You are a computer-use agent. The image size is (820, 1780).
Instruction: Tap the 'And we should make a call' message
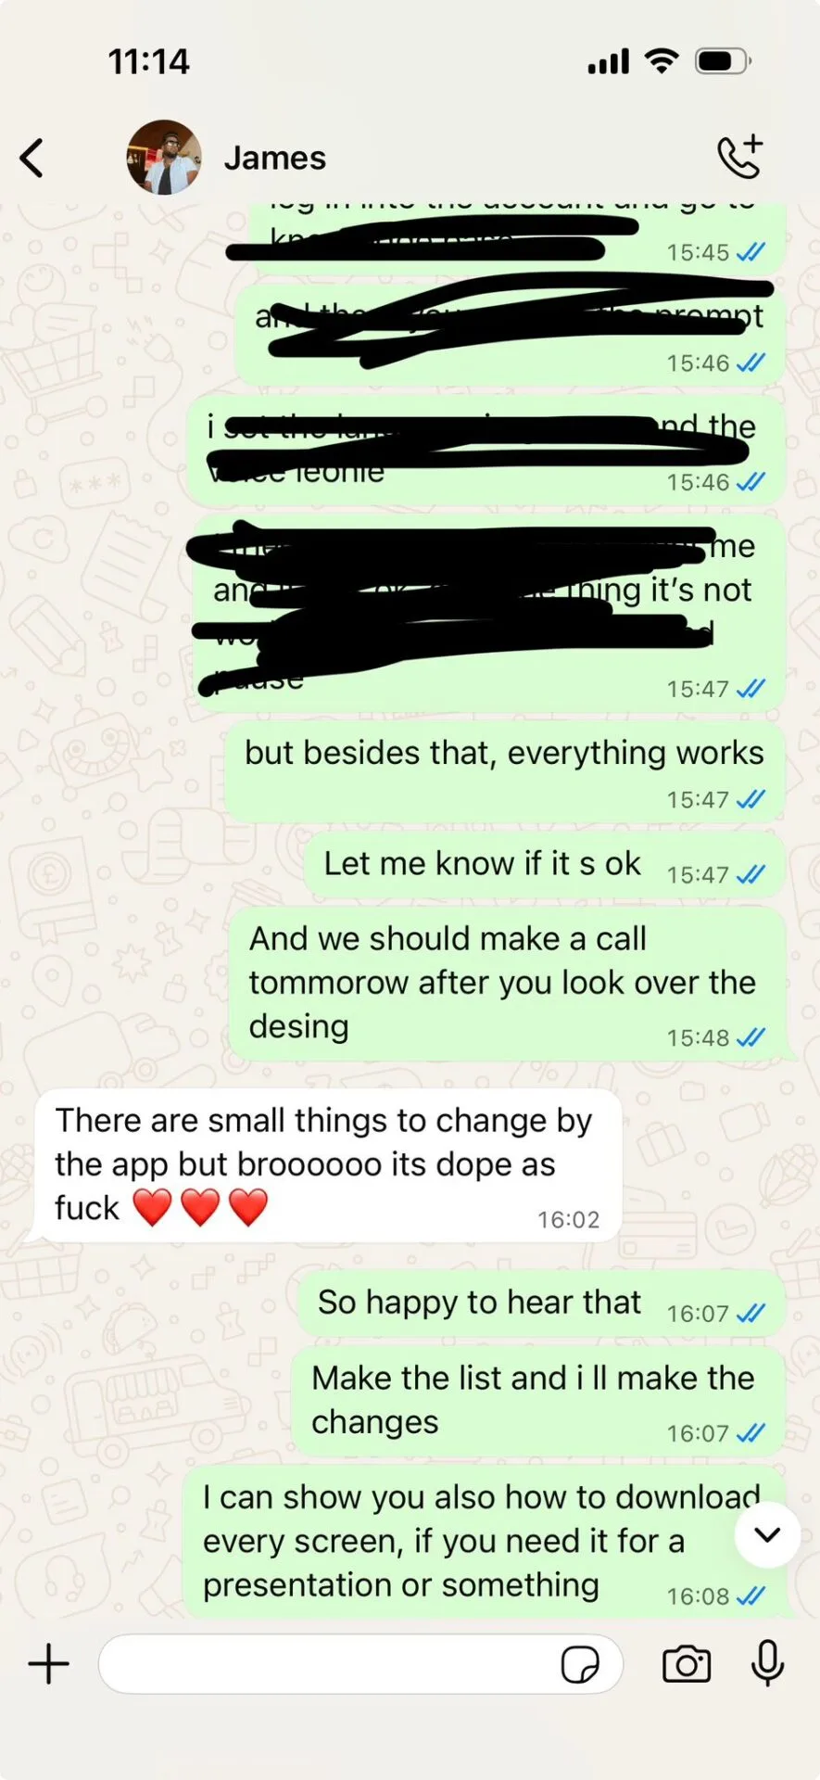(x=507, y=984)
